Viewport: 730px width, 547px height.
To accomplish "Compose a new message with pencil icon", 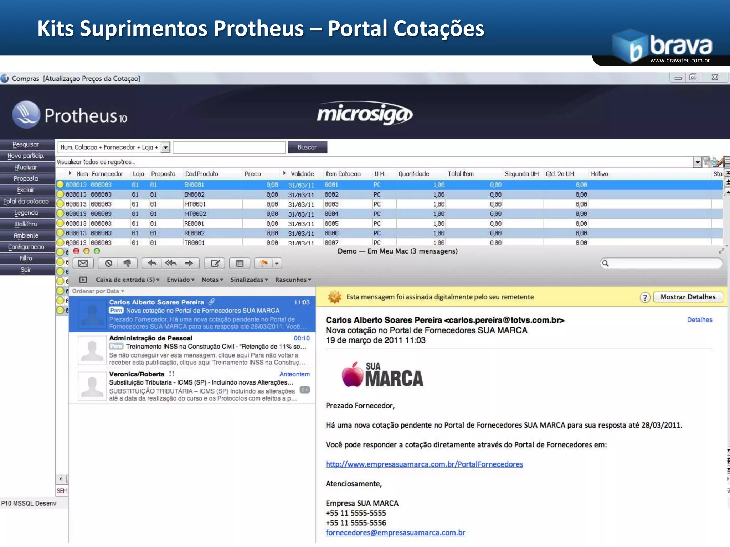I will tap(215, 263).
